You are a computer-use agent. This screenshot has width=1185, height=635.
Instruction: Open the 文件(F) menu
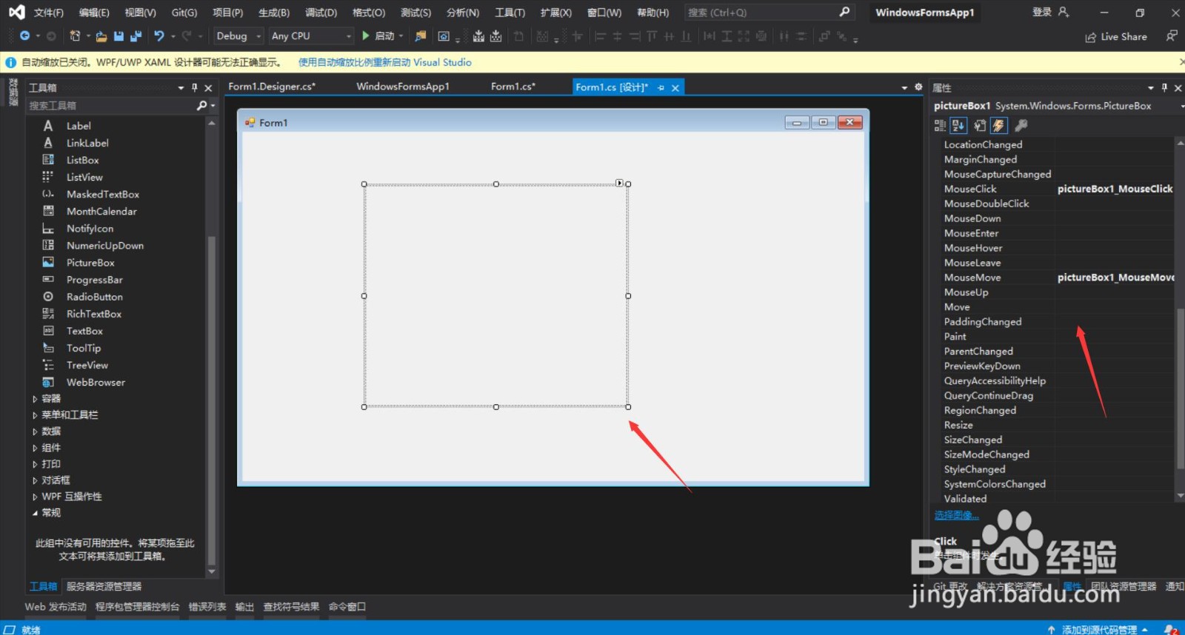pyautogui.click(x=49, y=13)
